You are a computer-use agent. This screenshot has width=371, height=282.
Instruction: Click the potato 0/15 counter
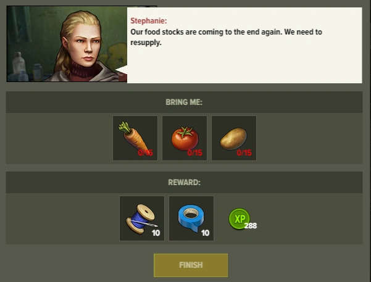(x=244, y=153)
